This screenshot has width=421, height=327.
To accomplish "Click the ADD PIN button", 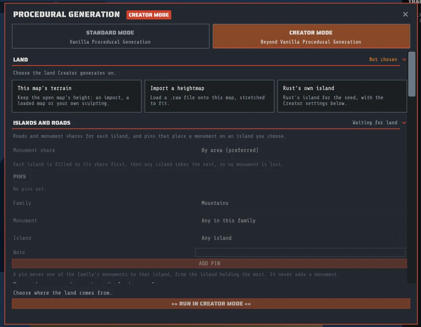I will click(x=209, y=263).
